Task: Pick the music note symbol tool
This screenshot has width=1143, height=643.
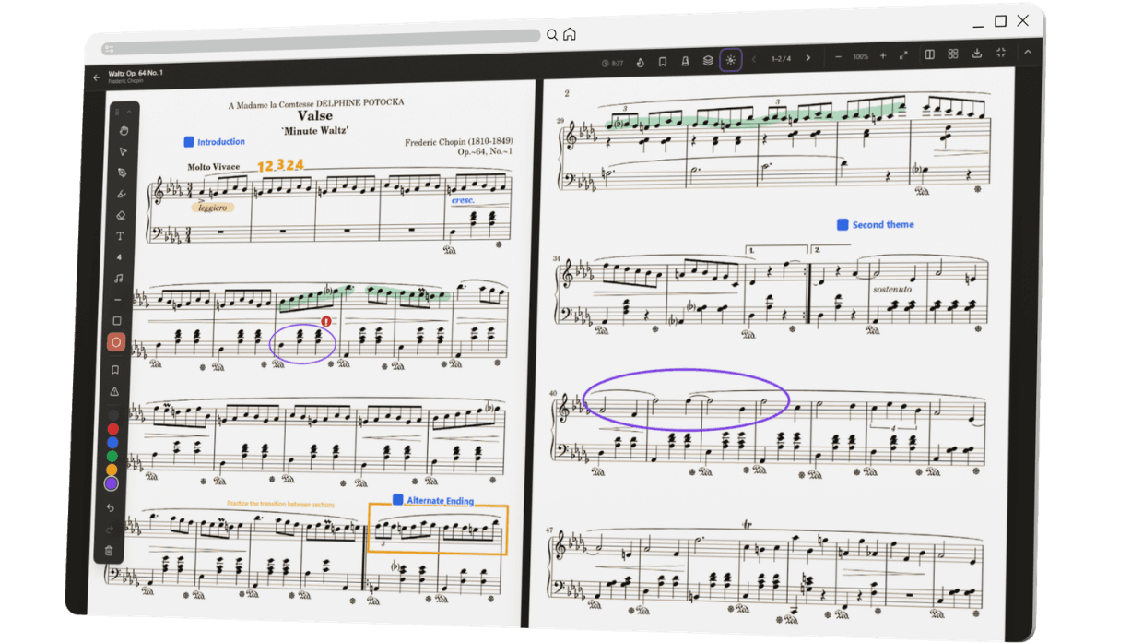Action: [x=119, y=278]
